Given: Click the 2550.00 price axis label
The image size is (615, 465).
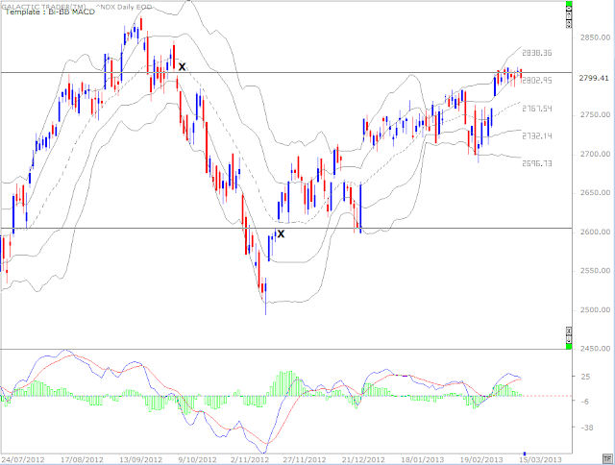Looking at the screenshot, I should coord(595,271).
